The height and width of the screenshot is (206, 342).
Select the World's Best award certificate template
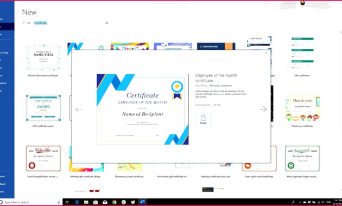[43, 57]
